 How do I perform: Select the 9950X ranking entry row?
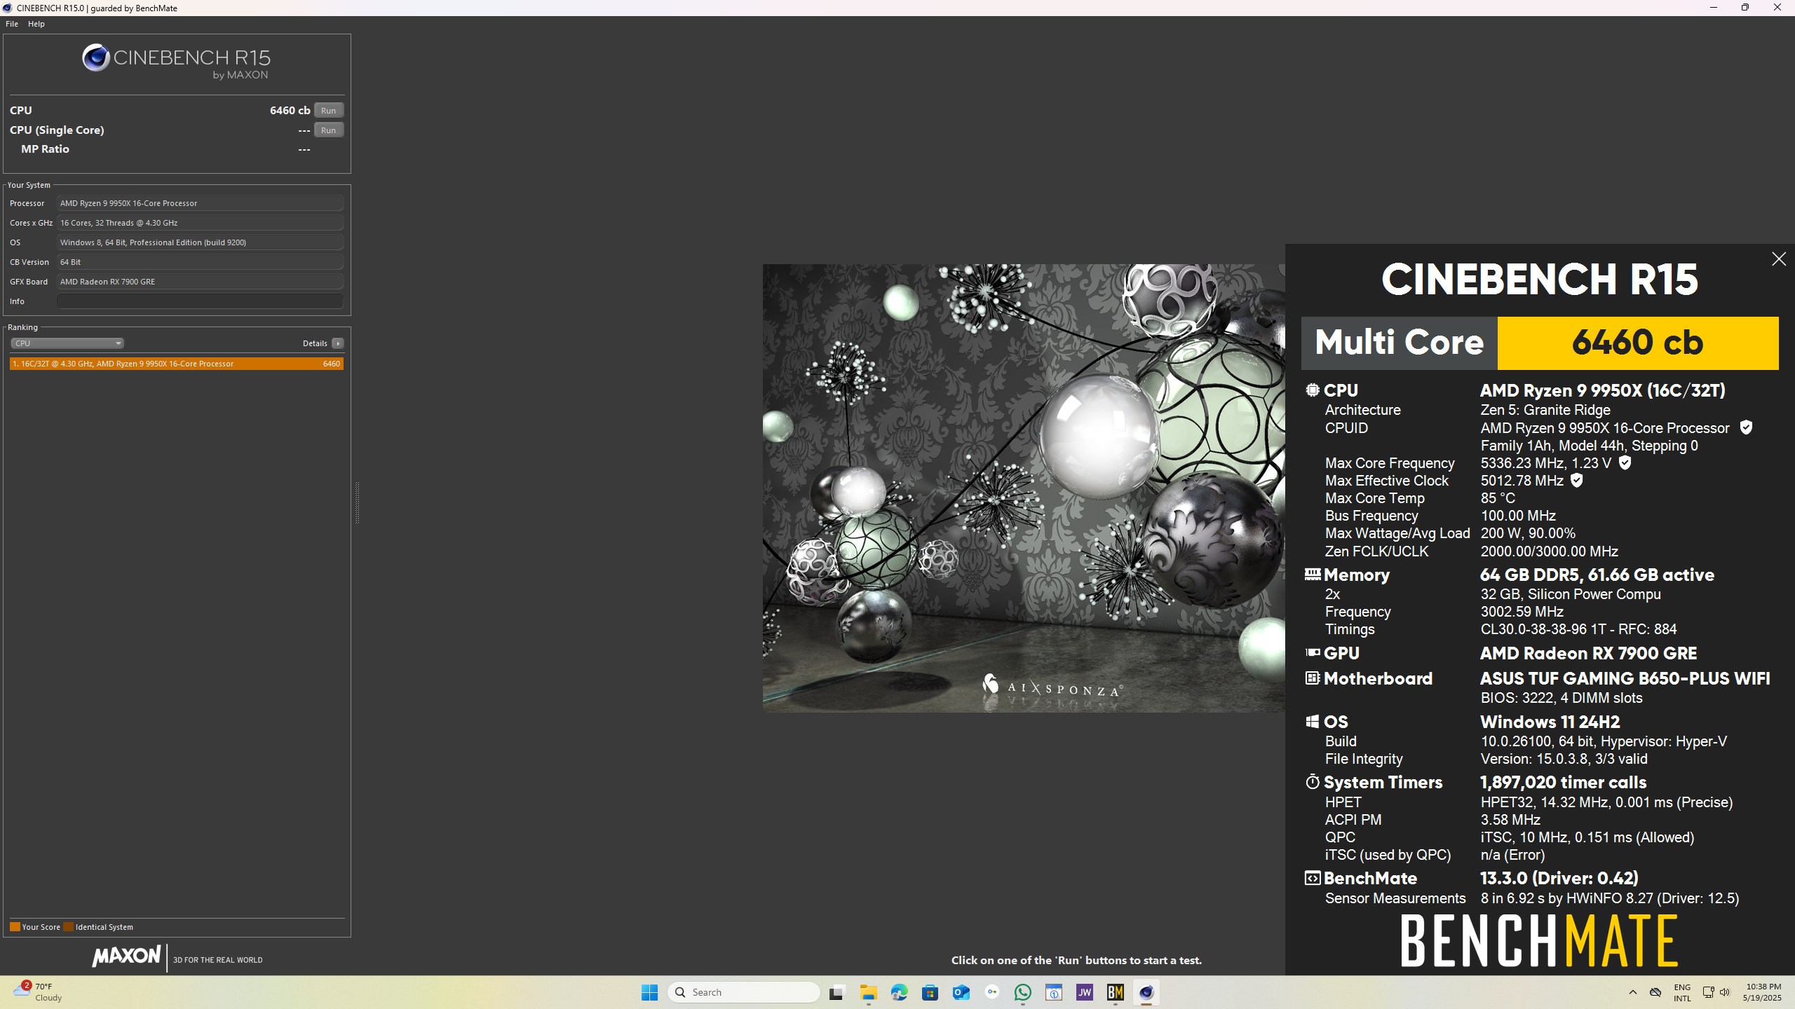click(x=177, y=364)
